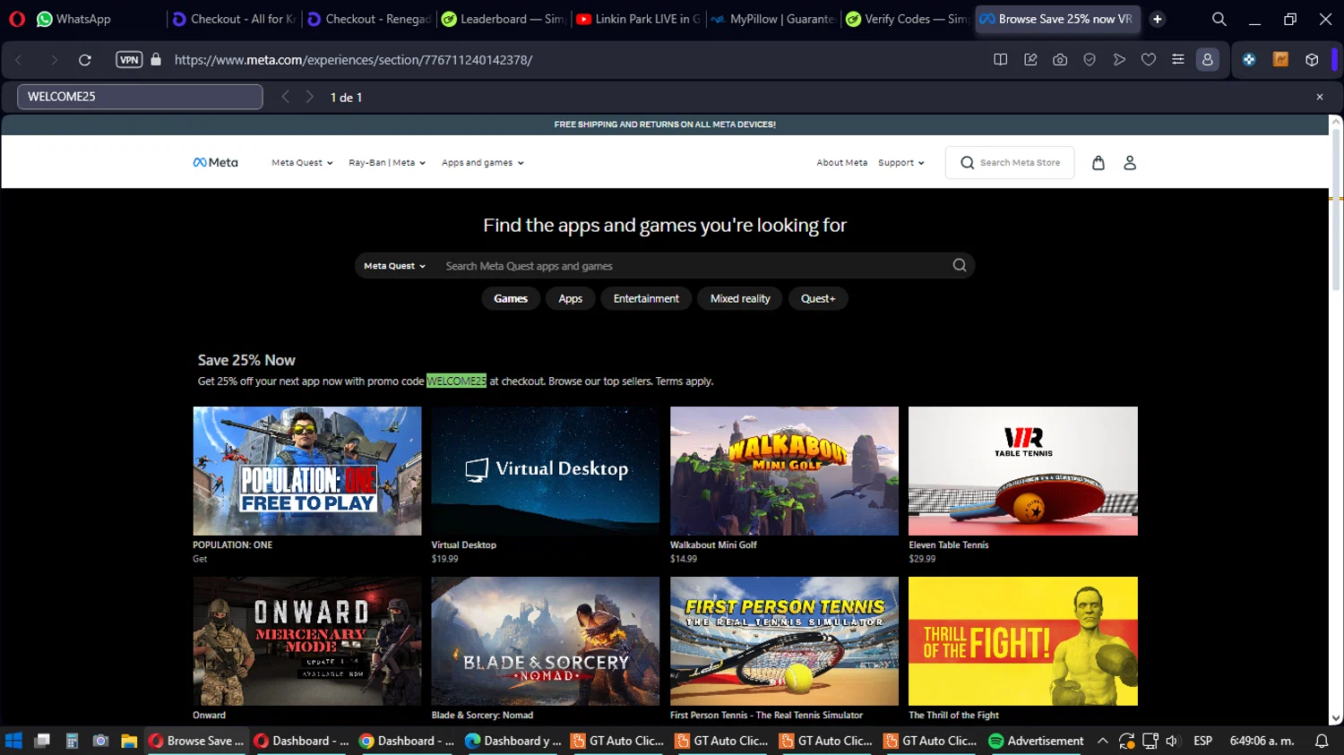Close the find-in-page bar
Viewport: 1344px width, 755px height.
click(x=1319, y=97)
